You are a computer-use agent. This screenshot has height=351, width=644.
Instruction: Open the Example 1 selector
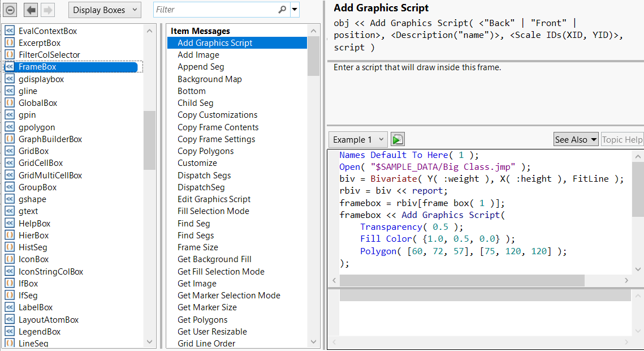pos(358,139)
